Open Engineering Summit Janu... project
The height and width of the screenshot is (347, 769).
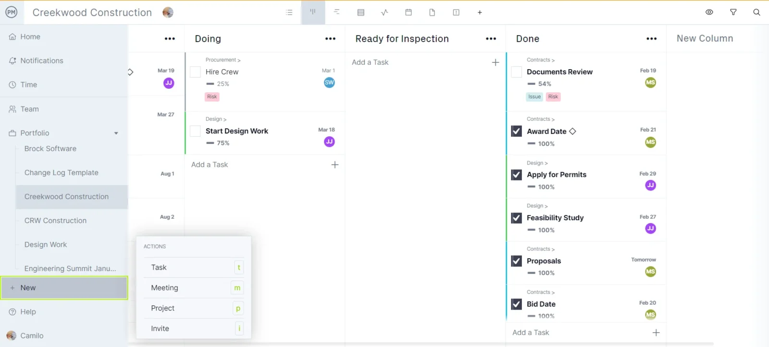click(x=70, y=269)
